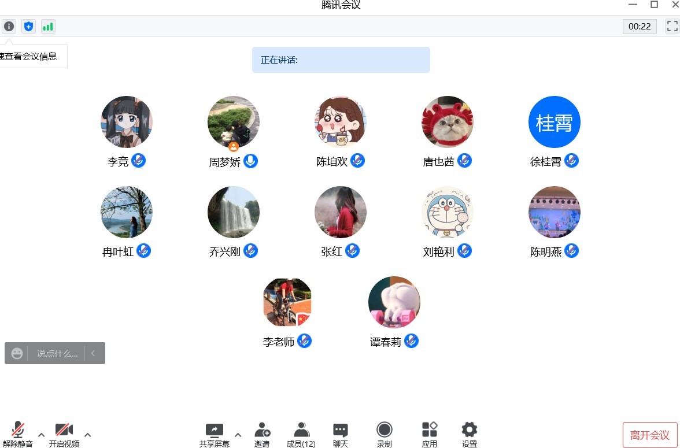The width and height of the screenshot is (680, 448).
Task: Expand audio options arrow beside 解除静音
Action: click(x=41, y=435)
